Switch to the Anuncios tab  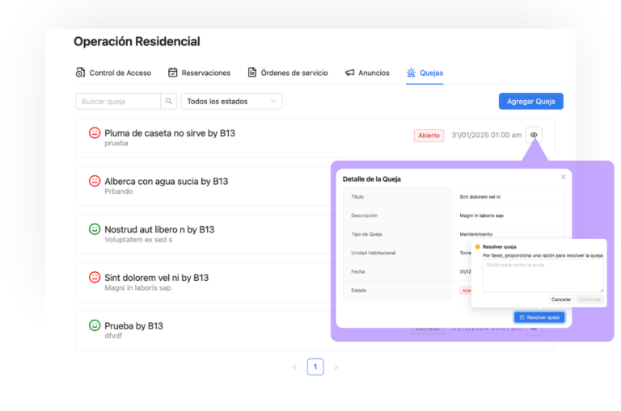(367, 73)
